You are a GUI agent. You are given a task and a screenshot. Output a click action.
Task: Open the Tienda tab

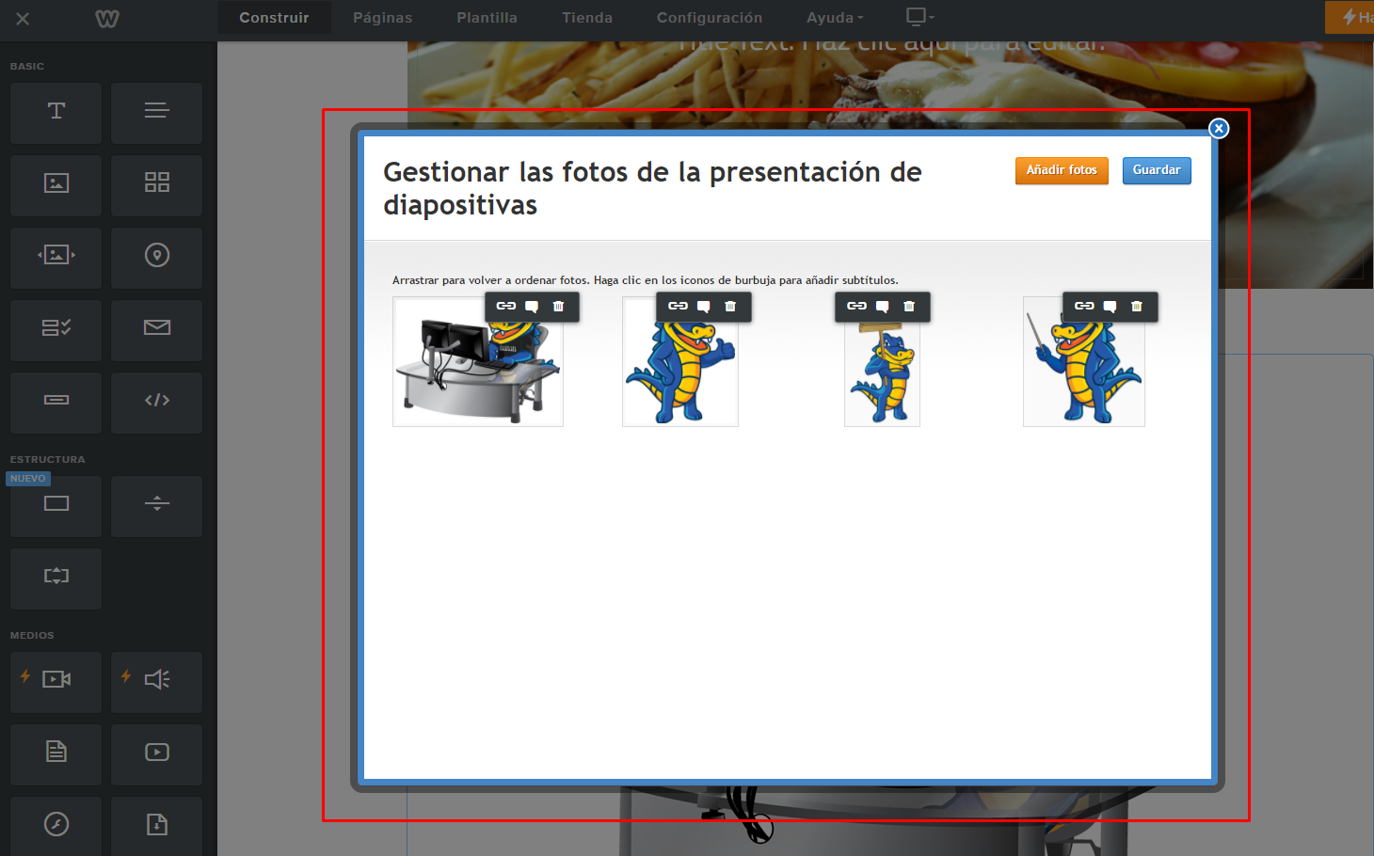587,18
